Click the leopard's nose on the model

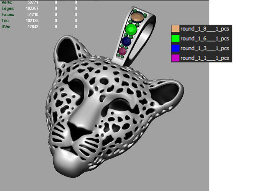pos(79,131)
